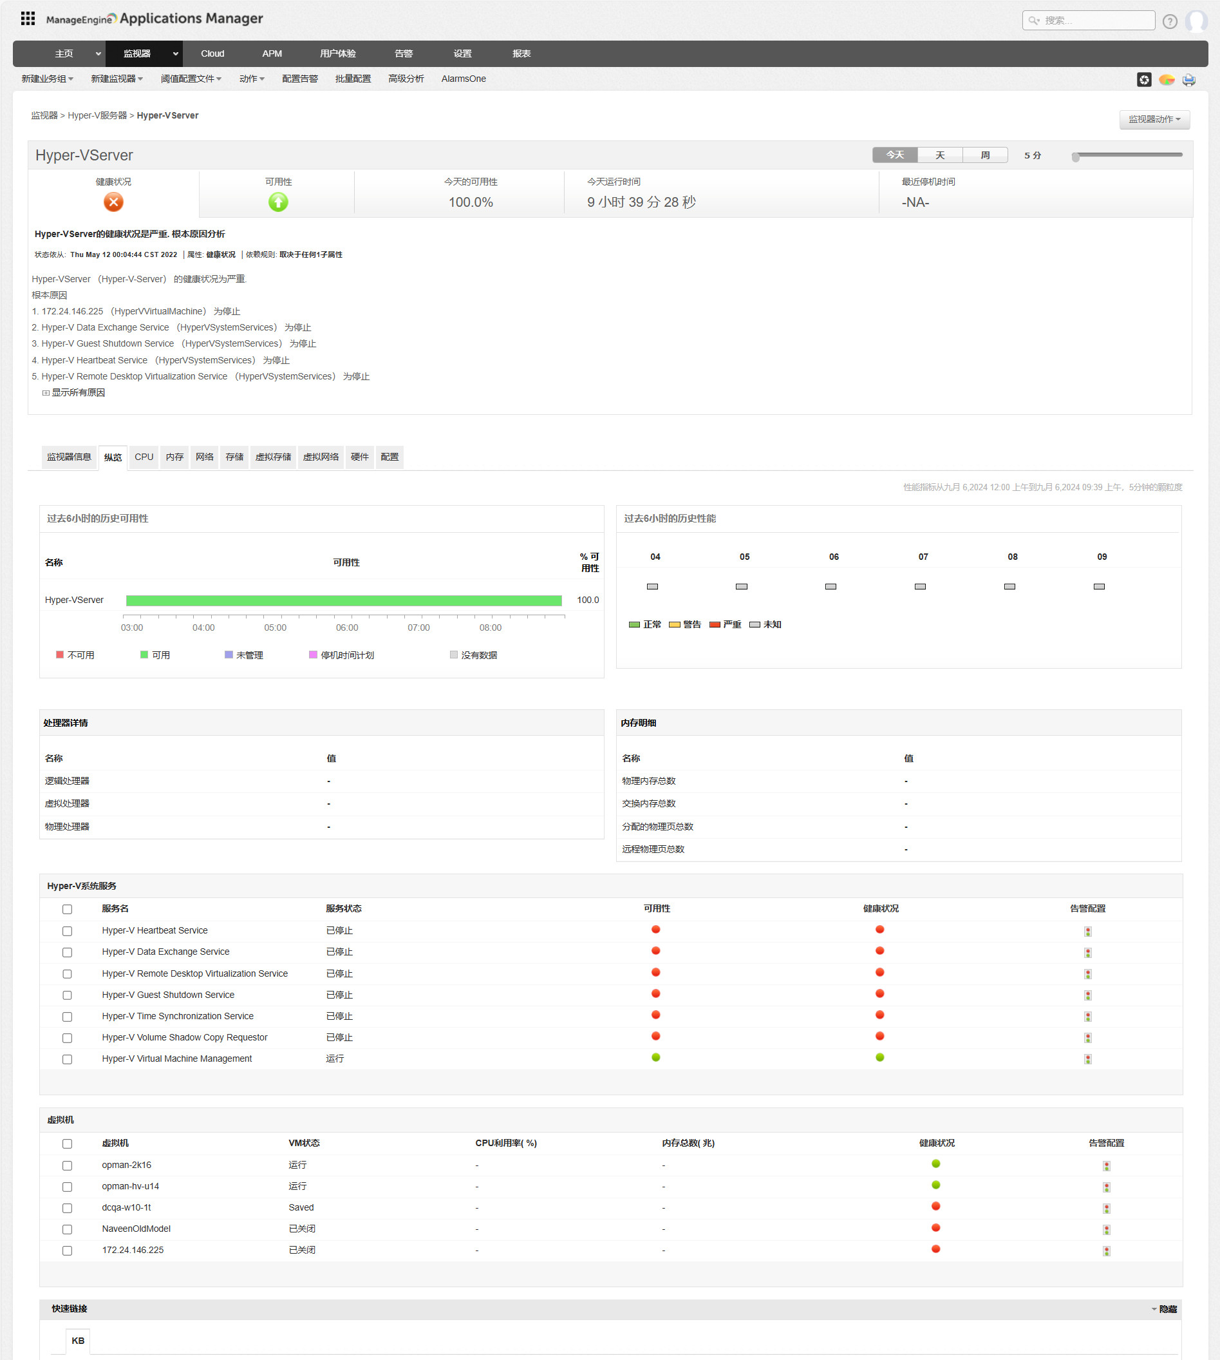Image resolution: width=1220 pixels, height=1360 pixels.
Task: Open the 监视器信息 tab
Action: (x=69, y=457)
